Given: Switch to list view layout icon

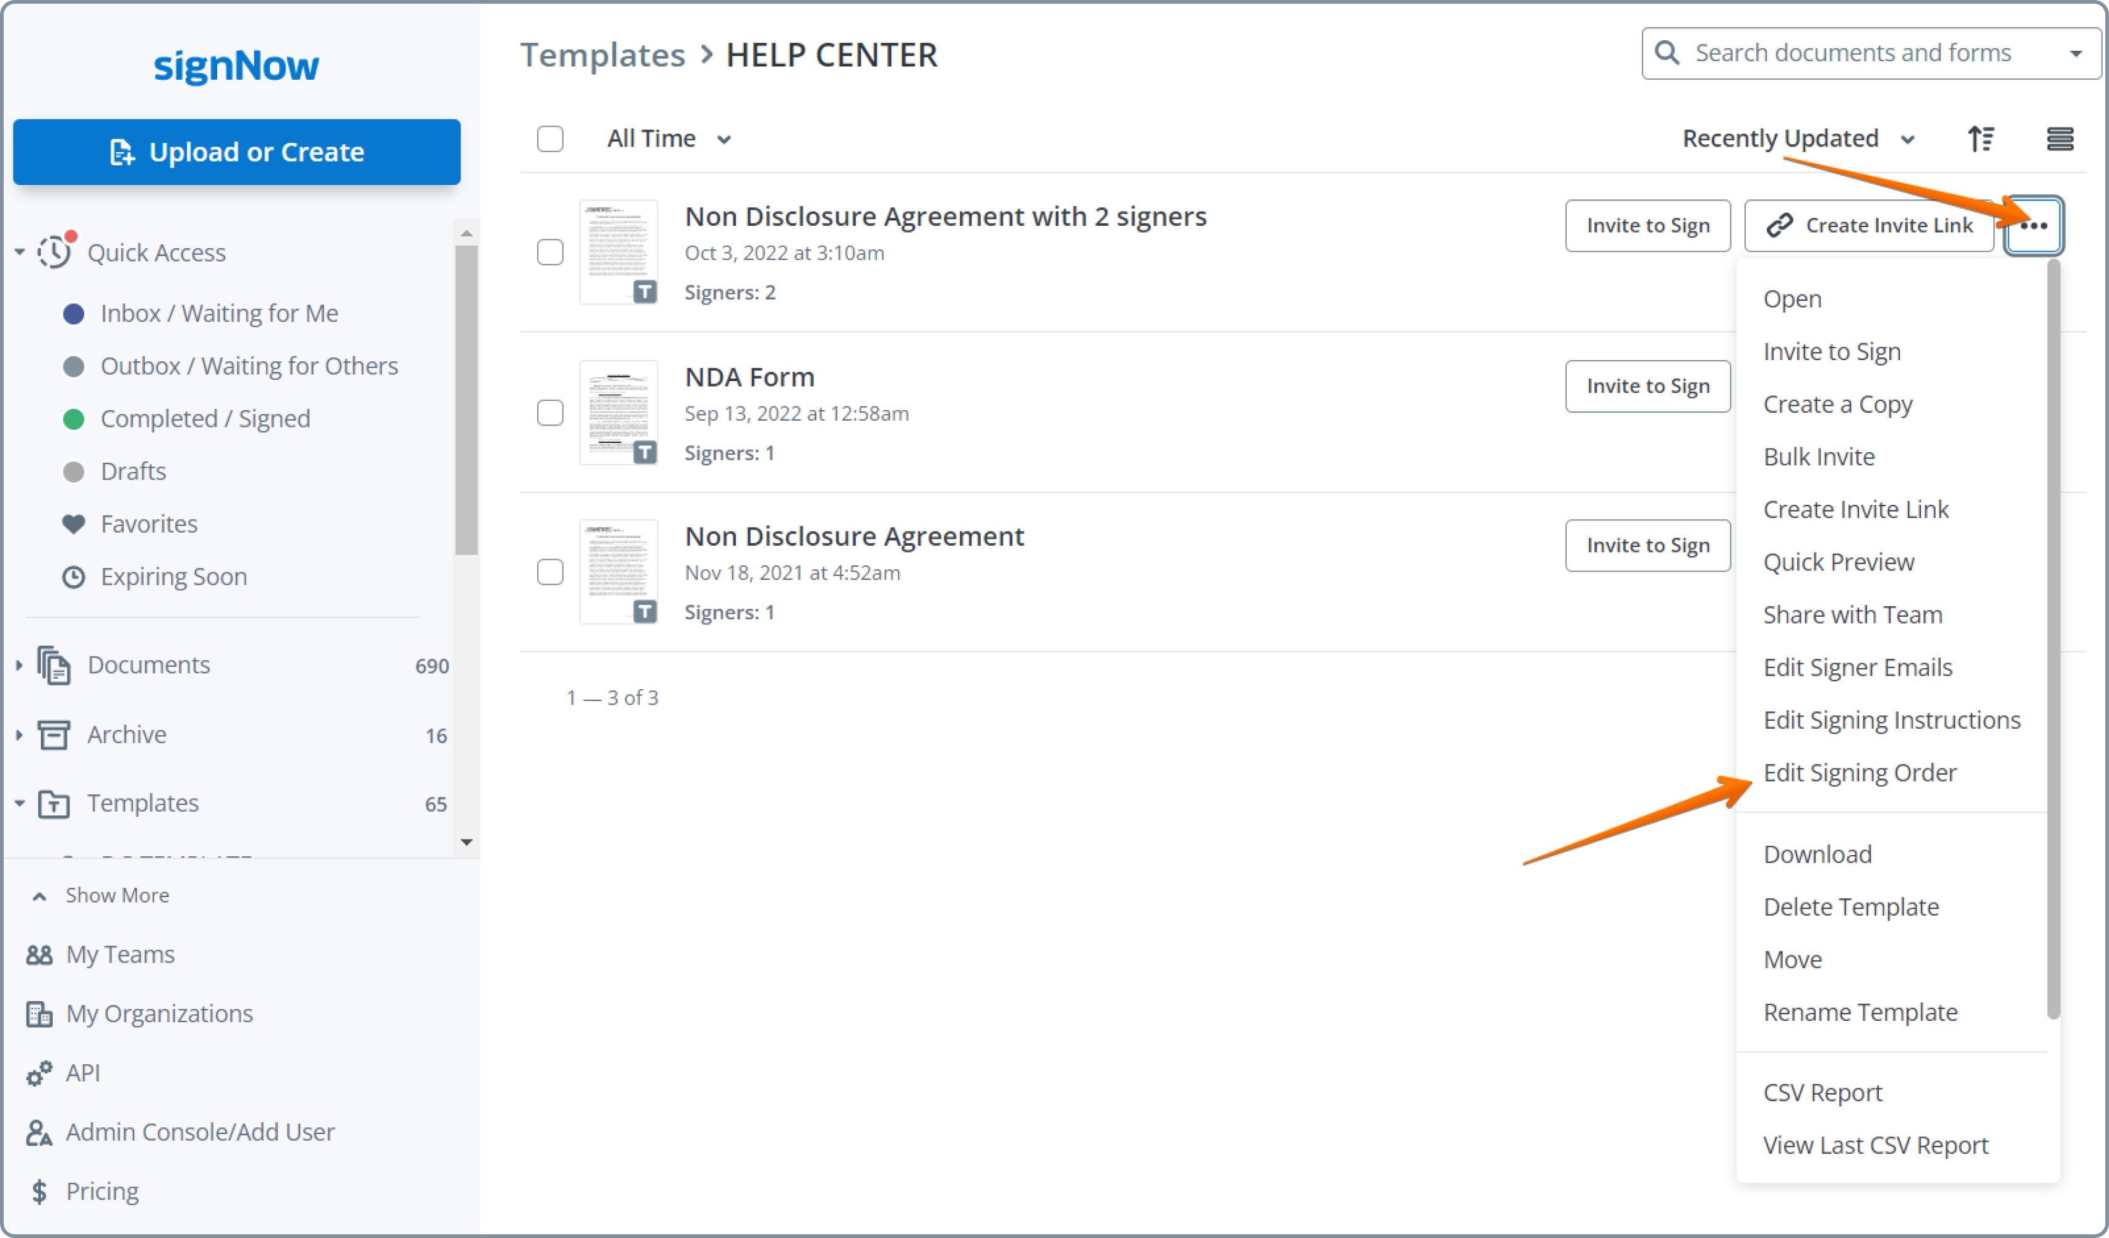Looking at the screenshot, I should (x=2059, y=138).
